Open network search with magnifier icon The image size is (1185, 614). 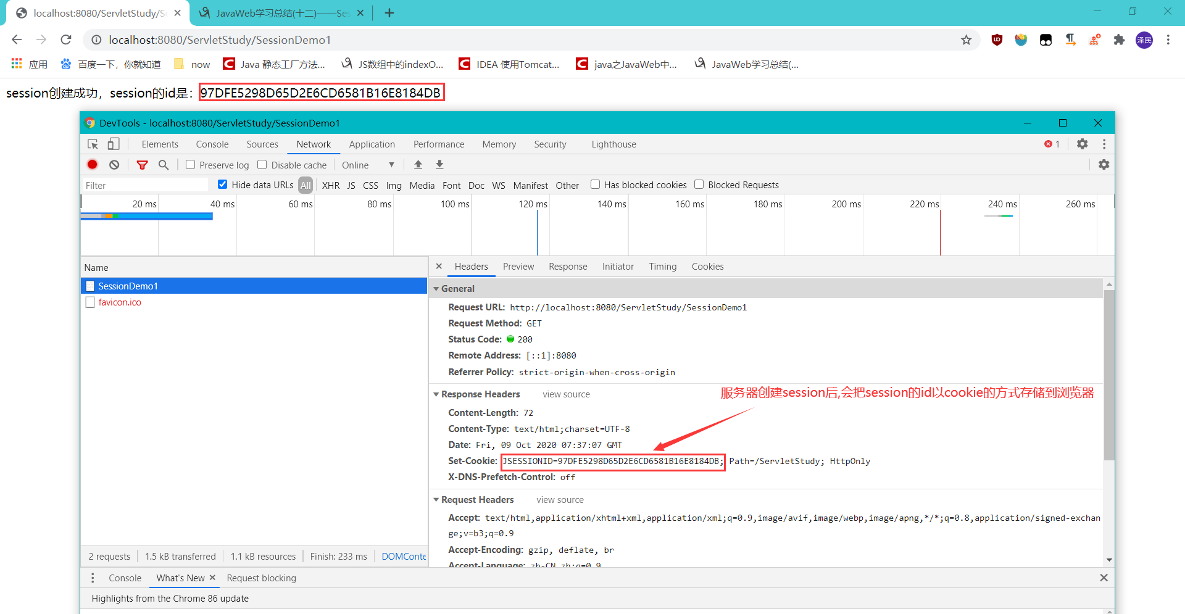[x=164, y=165]
